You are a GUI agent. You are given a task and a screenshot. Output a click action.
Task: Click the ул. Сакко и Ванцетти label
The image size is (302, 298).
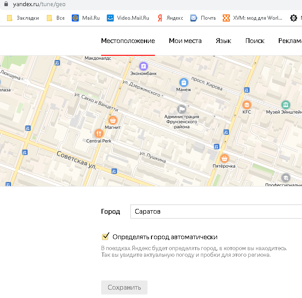tap(96, 102)
